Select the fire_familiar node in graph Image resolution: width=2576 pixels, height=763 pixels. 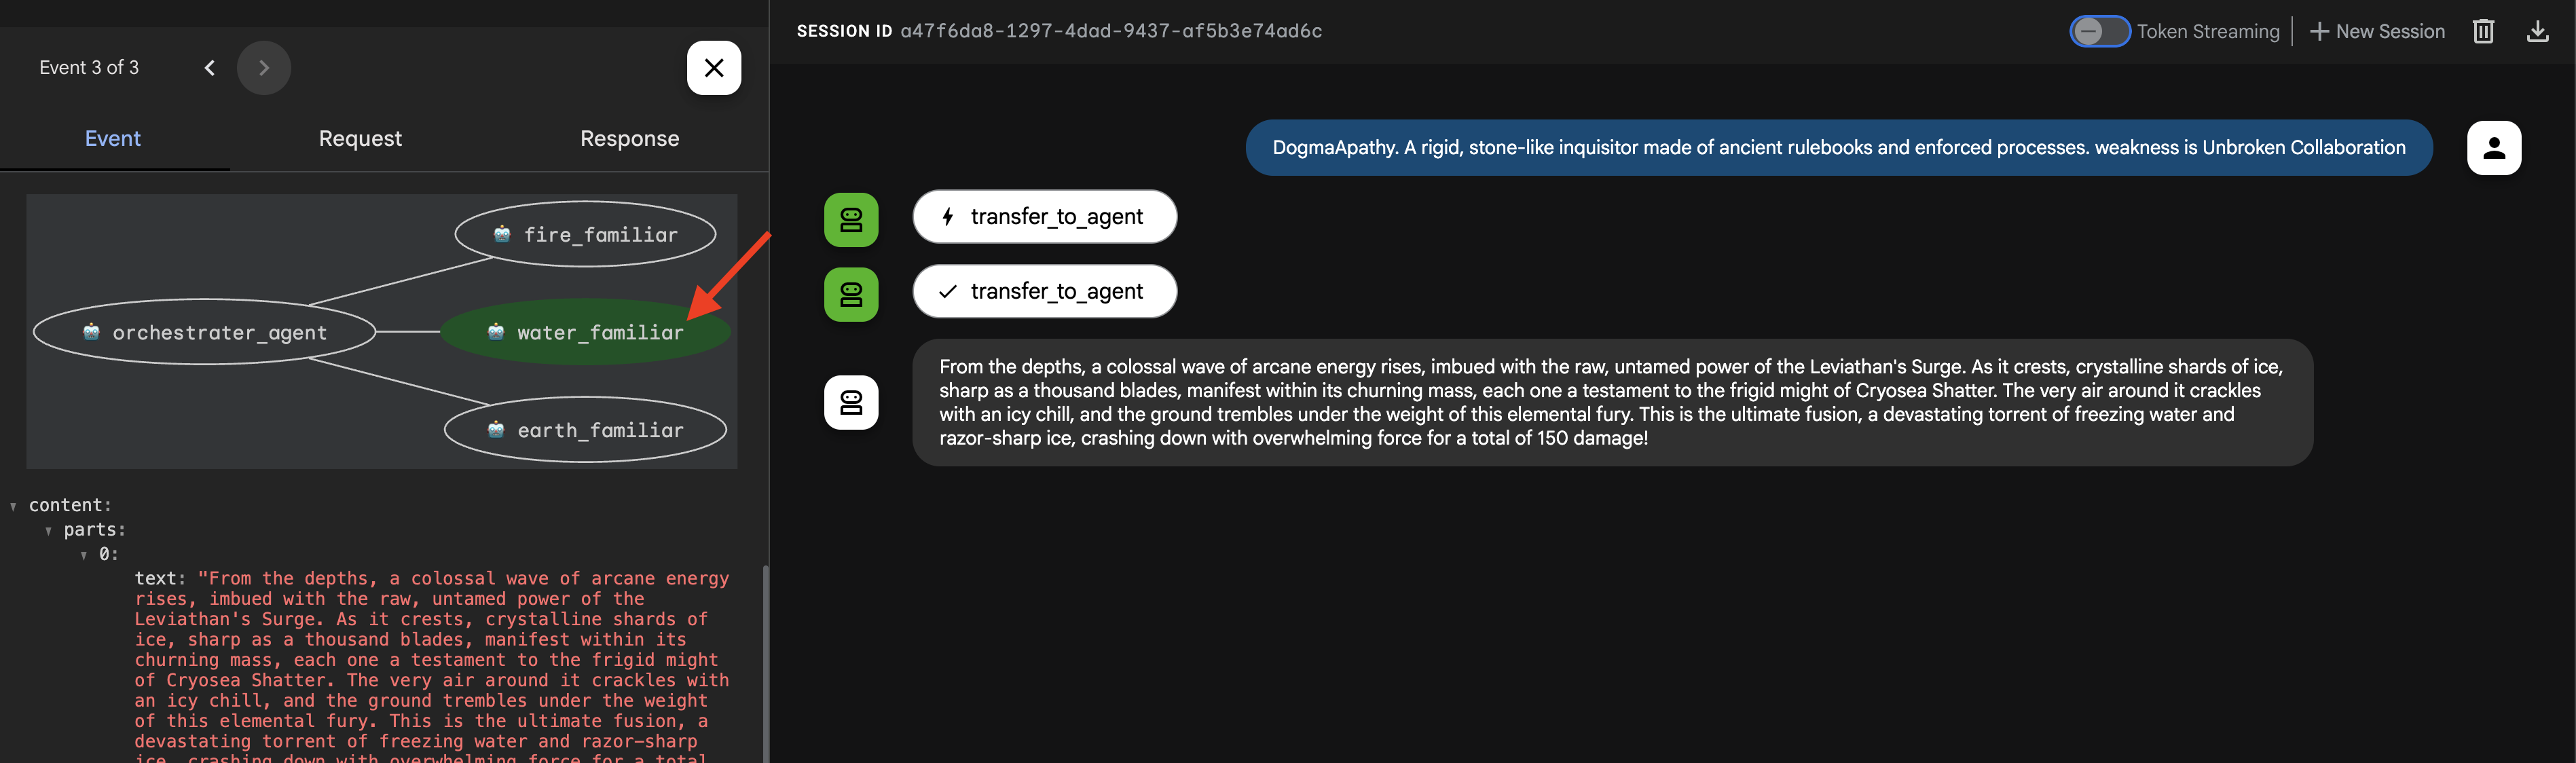[x=586, y=235]
